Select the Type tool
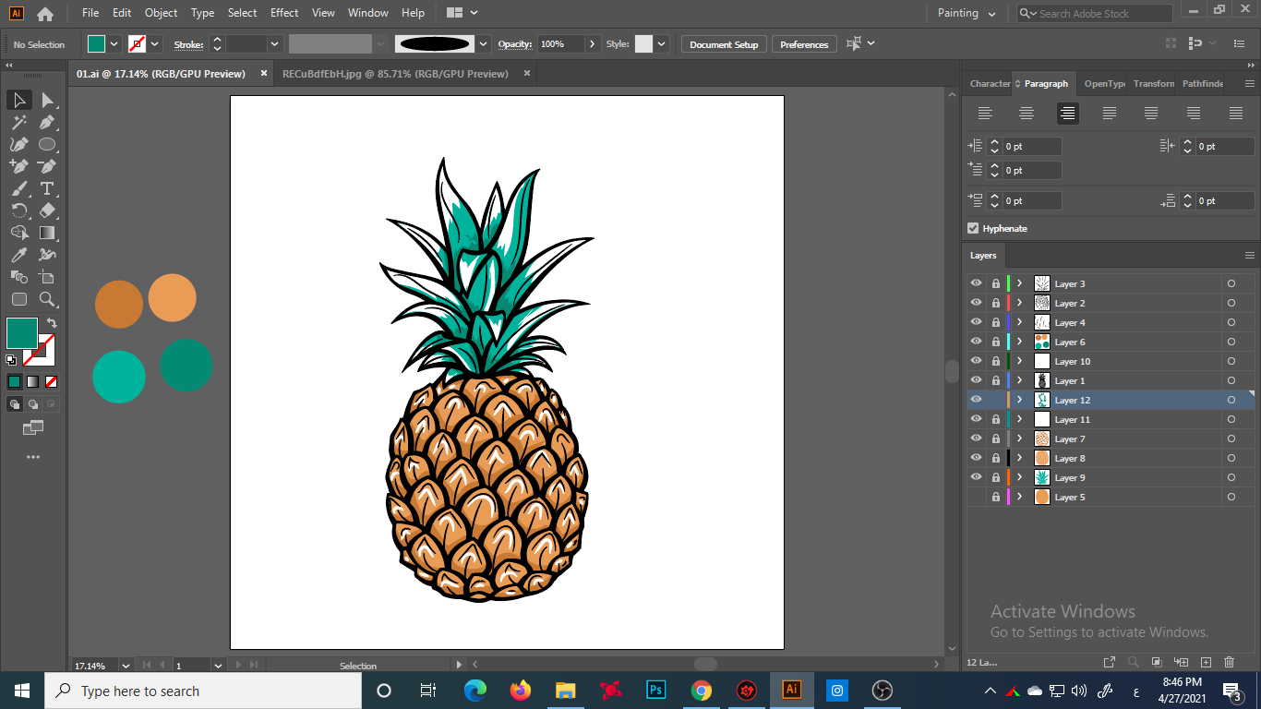 click(x=48, y=188)
